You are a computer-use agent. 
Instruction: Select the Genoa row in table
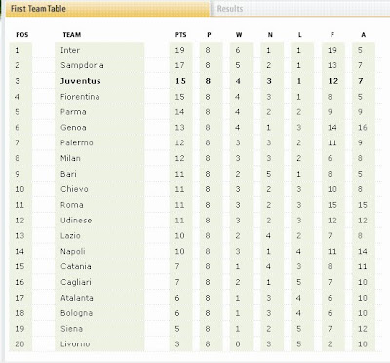click(195, 128)
